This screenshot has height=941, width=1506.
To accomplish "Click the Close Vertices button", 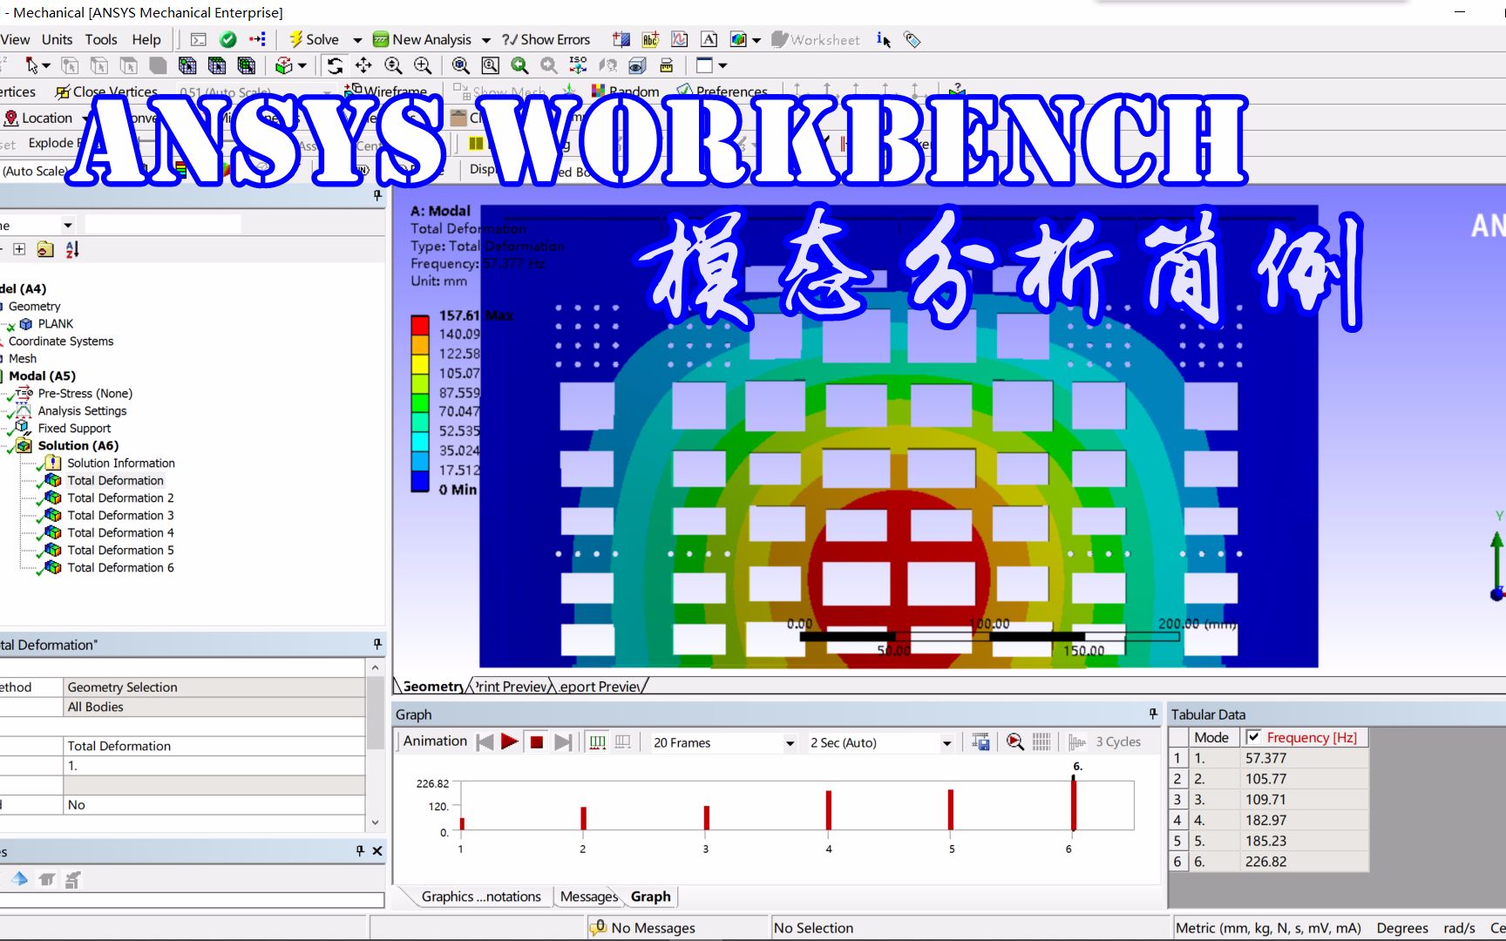I will (x=106, y=91).
